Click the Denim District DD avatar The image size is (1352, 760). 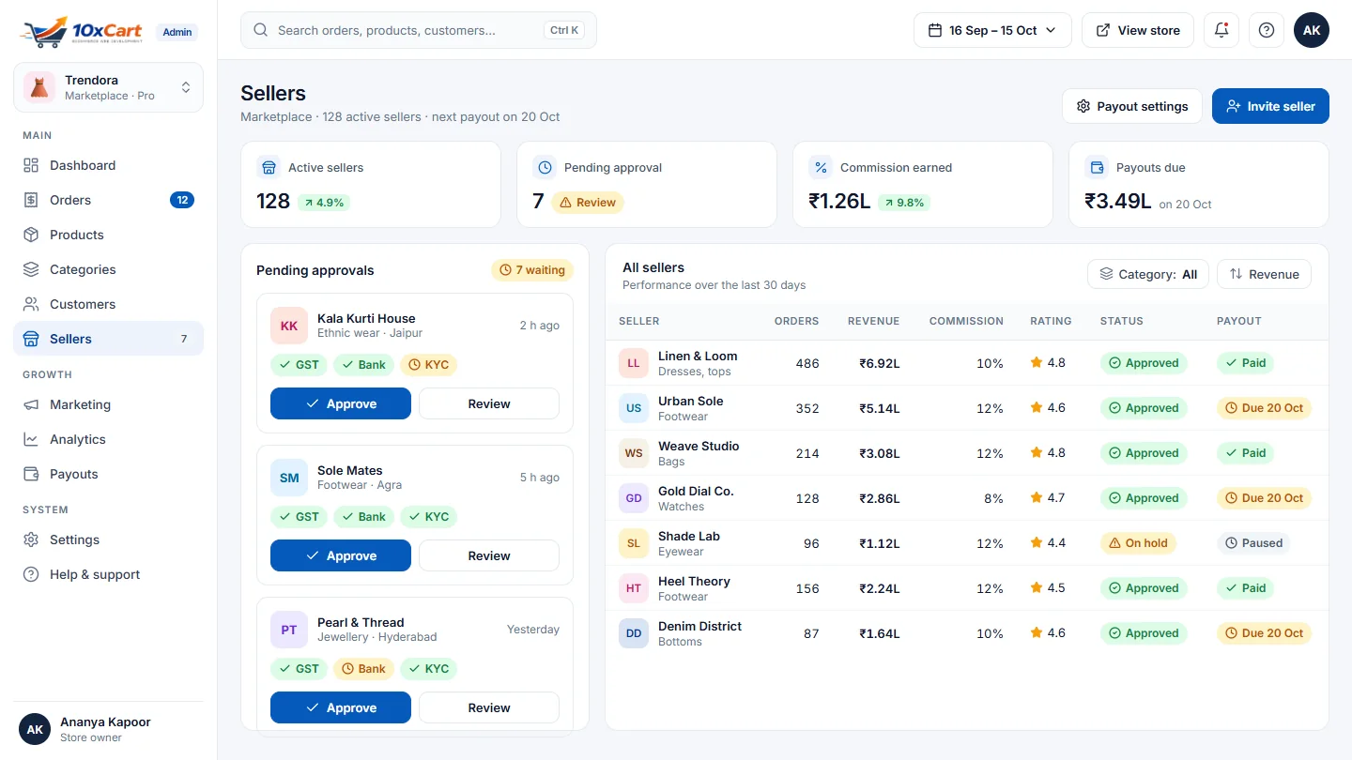click(634, 633)
